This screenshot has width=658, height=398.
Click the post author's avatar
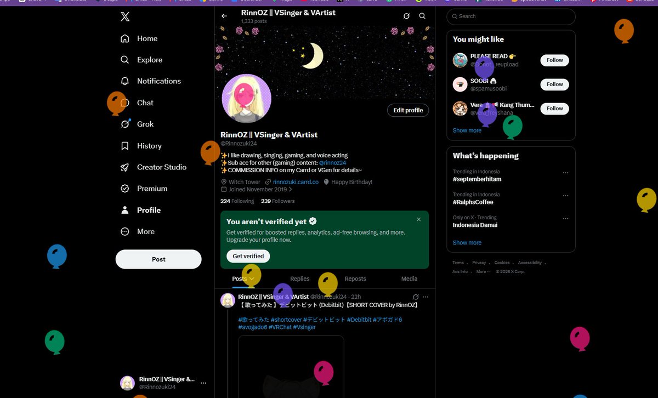(x=228, y=300)
